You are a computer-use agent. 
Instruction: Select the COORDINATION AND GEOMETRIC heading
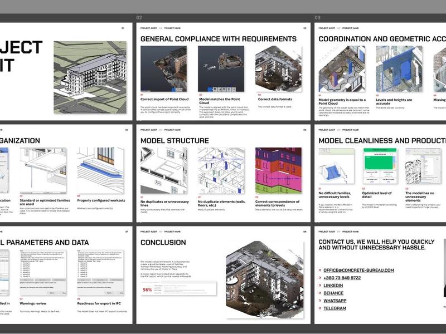click(x=382, y=39)
